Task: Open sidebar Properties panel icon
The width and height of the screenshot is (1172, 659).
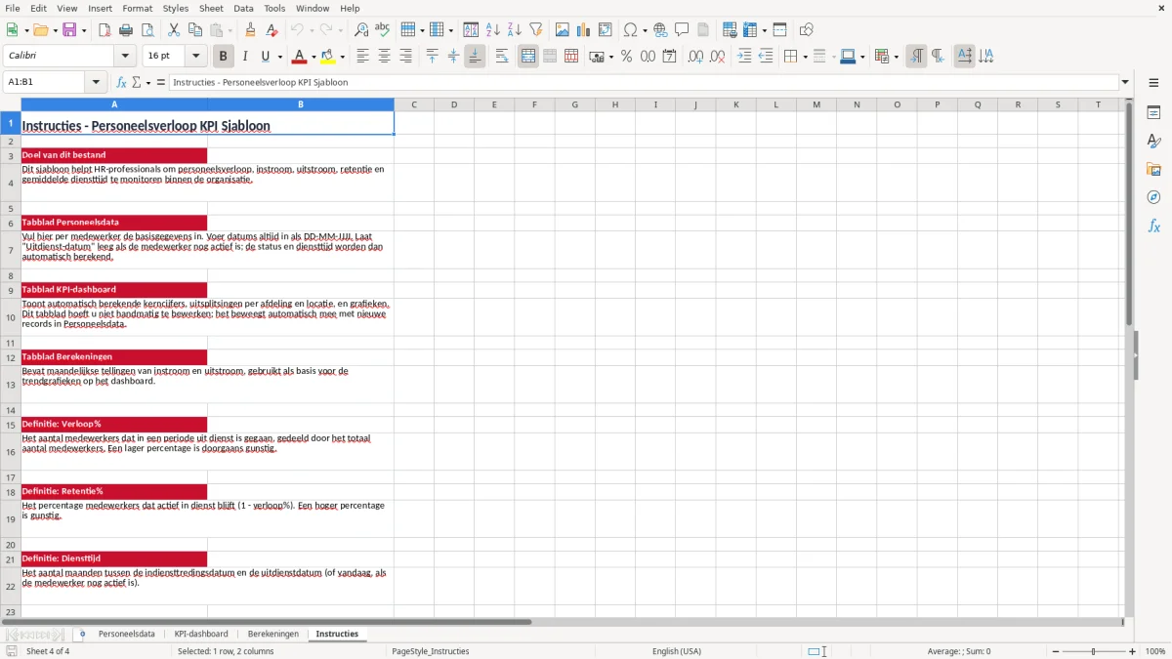Action: tap(1153, 112)
